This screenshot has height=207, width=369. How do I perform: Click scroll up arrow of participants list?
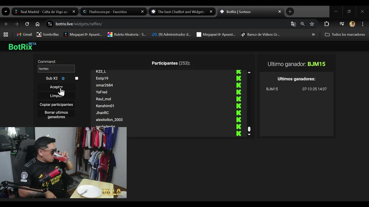[249, 72]
